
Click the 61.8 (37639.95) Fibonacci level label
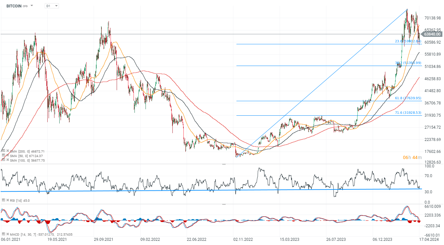(408, 98)
